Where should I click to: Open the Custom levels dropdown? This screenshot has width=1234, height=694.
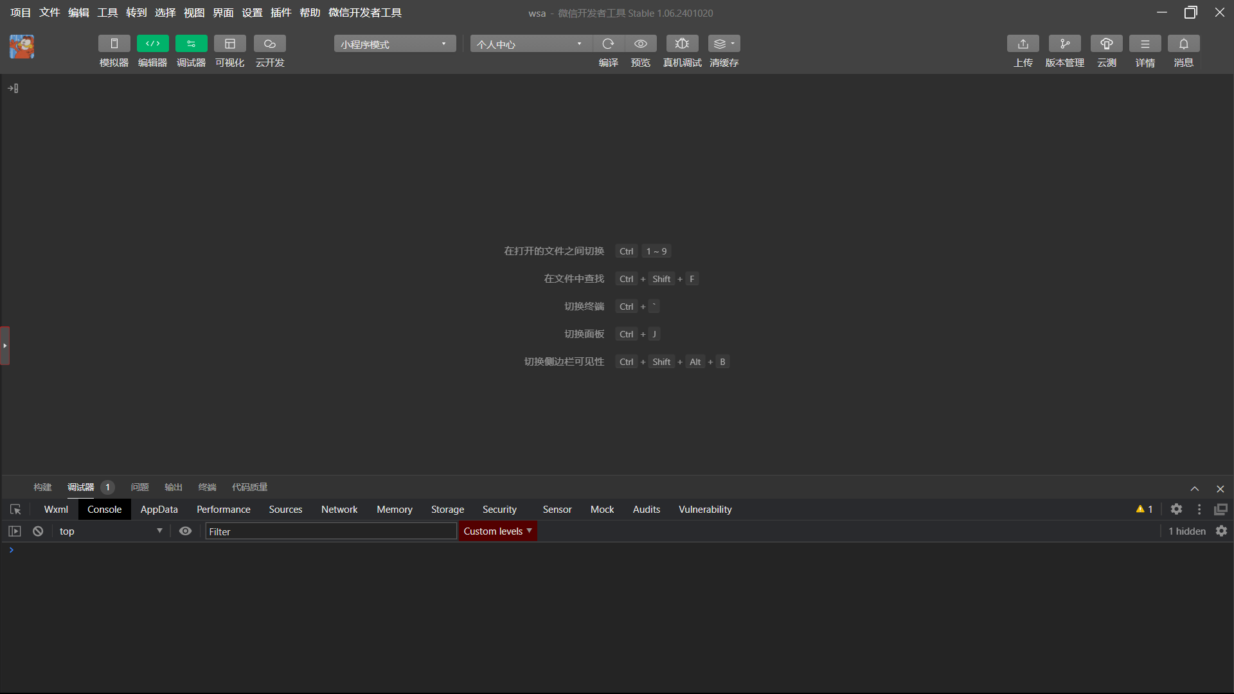point(497,531)
